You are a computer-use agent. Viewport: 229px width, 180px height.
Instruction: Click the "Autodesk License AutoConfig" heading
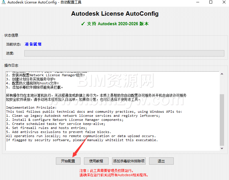tap(115, 14)
